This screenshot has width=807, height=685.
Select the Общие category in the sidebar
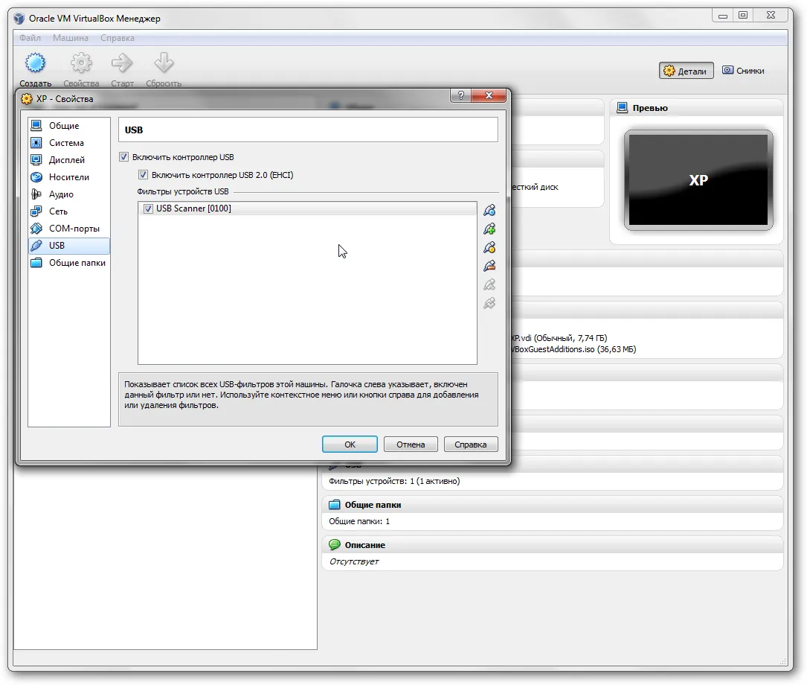point(64,126)
